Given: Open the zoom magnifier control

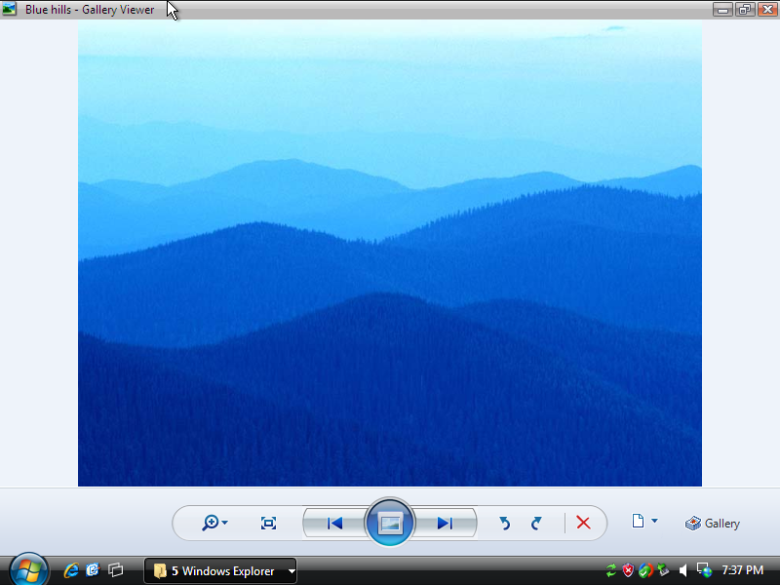Looking at the screenshot, I should [211, 523].
